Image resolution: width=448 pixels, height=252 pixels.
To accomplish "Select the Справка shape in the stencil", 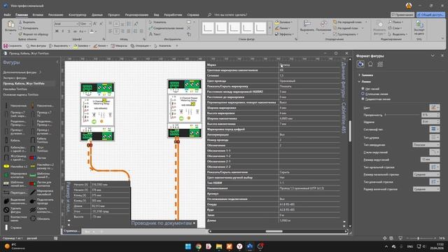I will (x=13, y=227).
